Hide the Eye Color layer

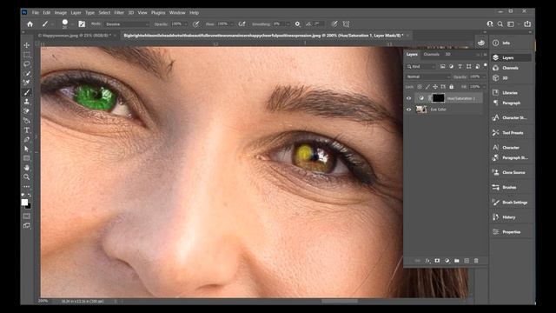pyautogui.click(x=409, y=110)
